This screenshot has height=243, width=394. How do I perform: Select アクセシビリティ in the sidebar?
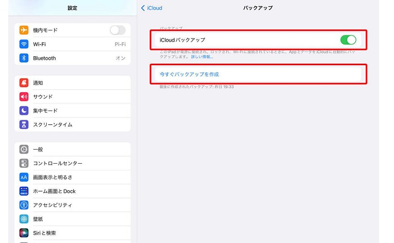click(73, 205)
